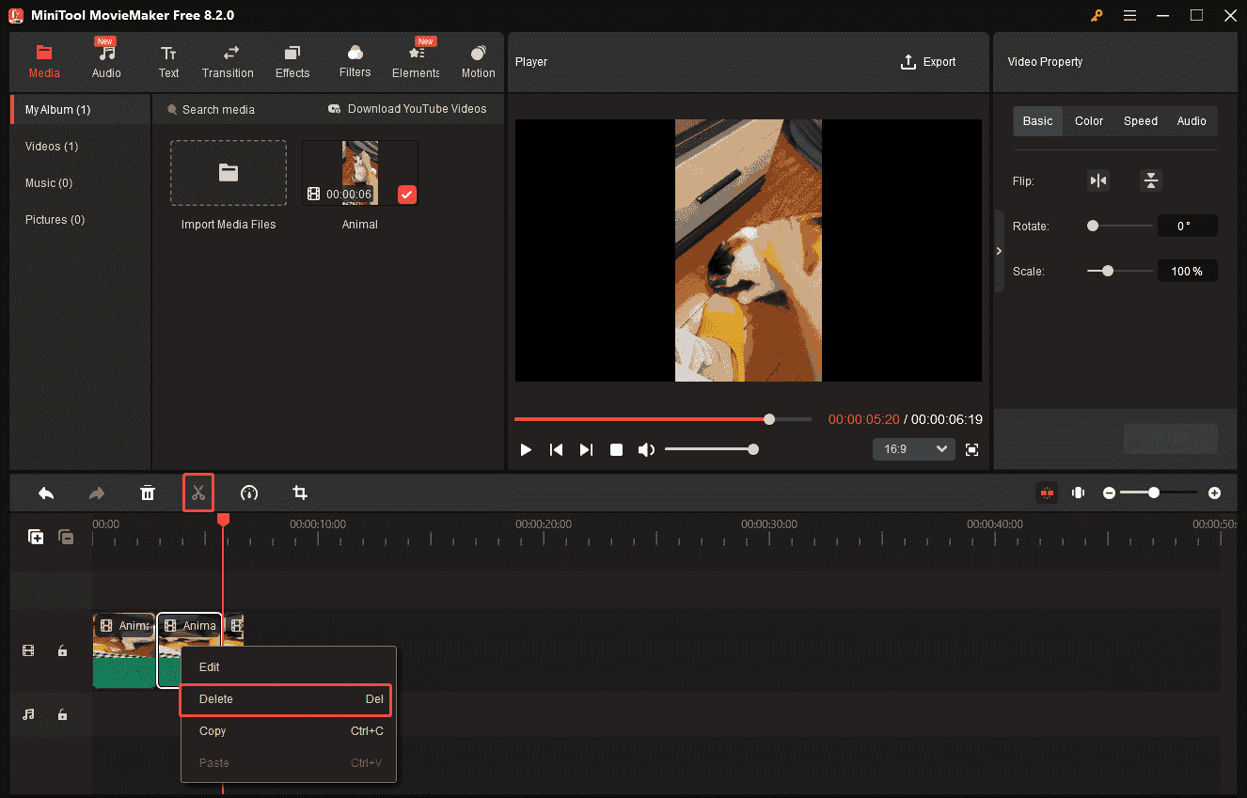Add a new track
This screenshot has height=798, width=1247.
pyautogui.click(x=36, y=537)
